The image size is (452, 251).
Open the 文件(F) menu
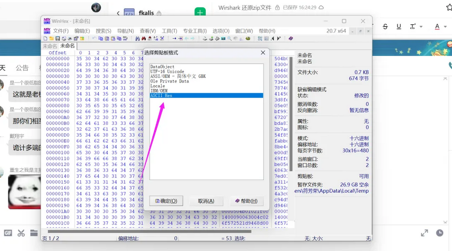(61, 31)
